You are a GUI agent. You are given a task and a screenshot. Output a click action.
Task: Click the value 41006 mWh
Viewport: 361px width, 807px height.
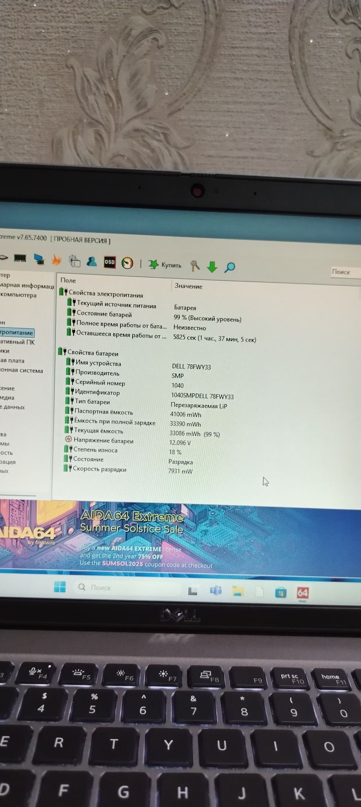(186, 414)
